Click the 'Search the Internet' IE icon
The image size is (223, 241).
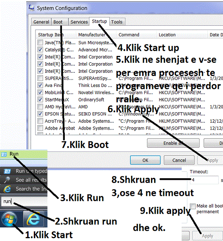click(x=7, y=189)
